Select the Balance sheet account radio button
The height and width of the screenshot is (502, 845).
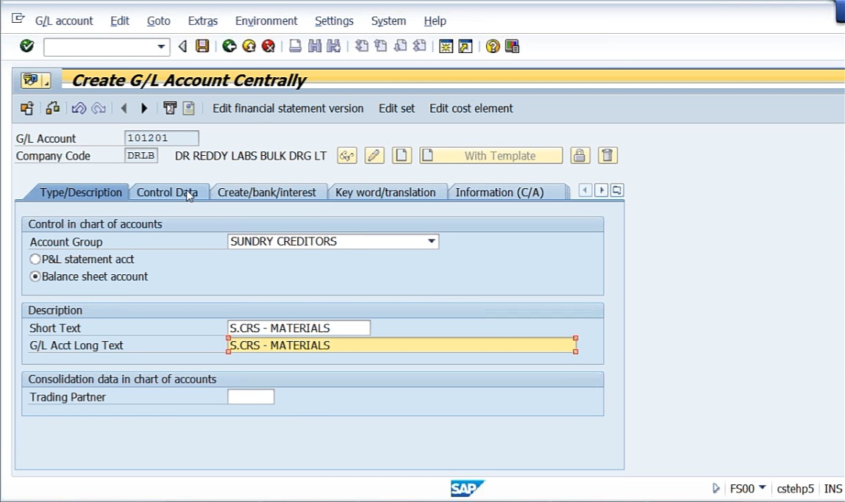pyautogui.click(x=35, y=276)
